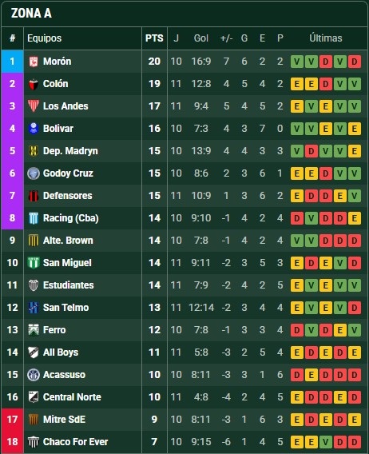Click the Los Andes team crest icon
Viewport: 369px width, 454px height.
pyautogui.click(x=34, y=106)
